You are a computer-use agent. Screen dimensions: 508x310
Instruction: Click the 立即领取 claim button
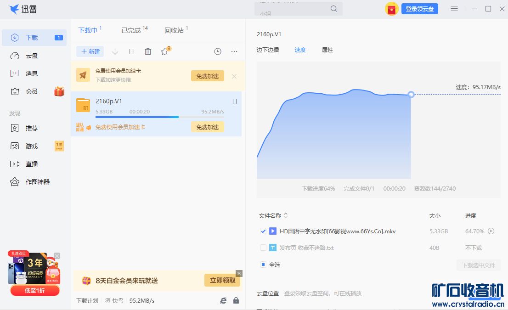coord(223,280)
